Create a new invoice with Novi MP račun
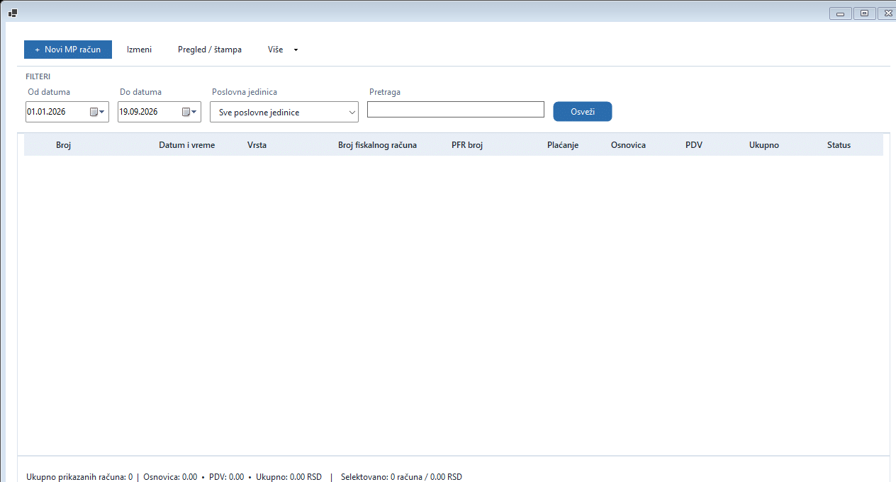Image resolution: width=896 pixels, height=482 pixels. click(68, 50)
